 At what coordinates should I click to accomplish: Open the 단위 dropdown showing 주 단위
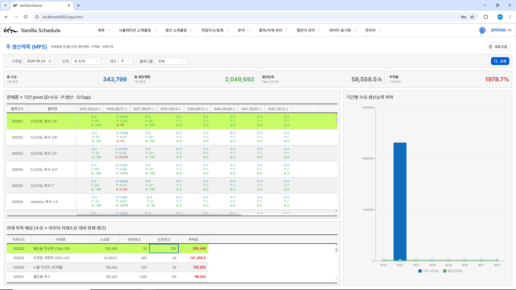coord(86,61)
